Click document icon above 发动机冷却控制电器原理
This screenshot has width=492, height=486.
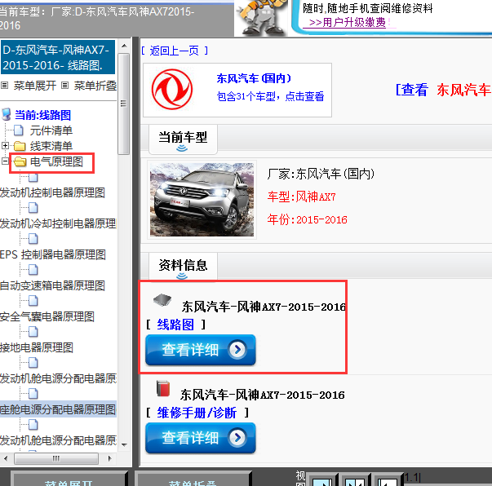point(33,208)
